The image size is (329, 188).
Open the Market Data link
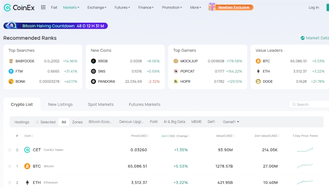pyautogui.click(x=315, y=38)
